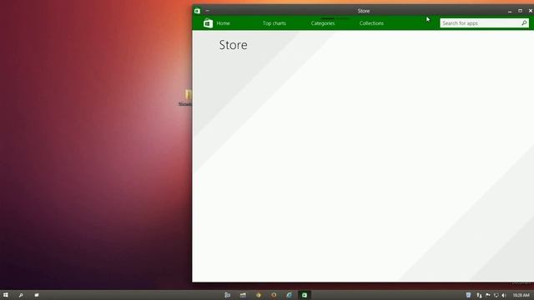The width and height of the screenshot is (534, 300).
Task: Open Internet Explorer from taskbar
Action: tap(290, 295)
